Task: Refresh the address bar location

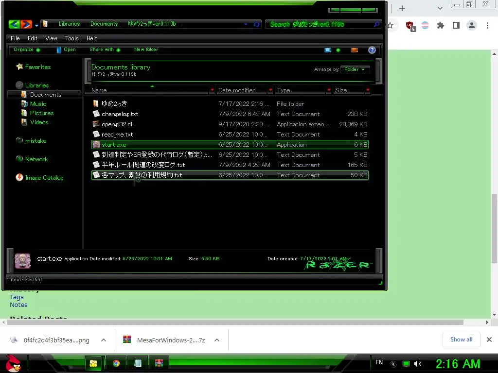Action: tap(256, 24)
